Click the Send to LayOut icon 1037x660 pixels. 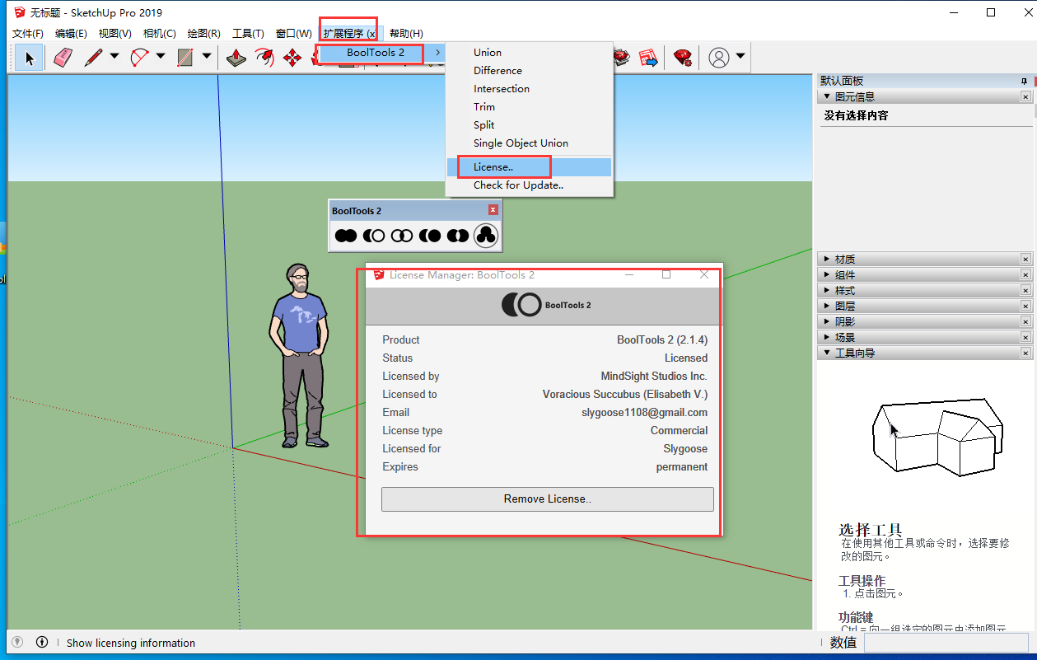[648, 57]
